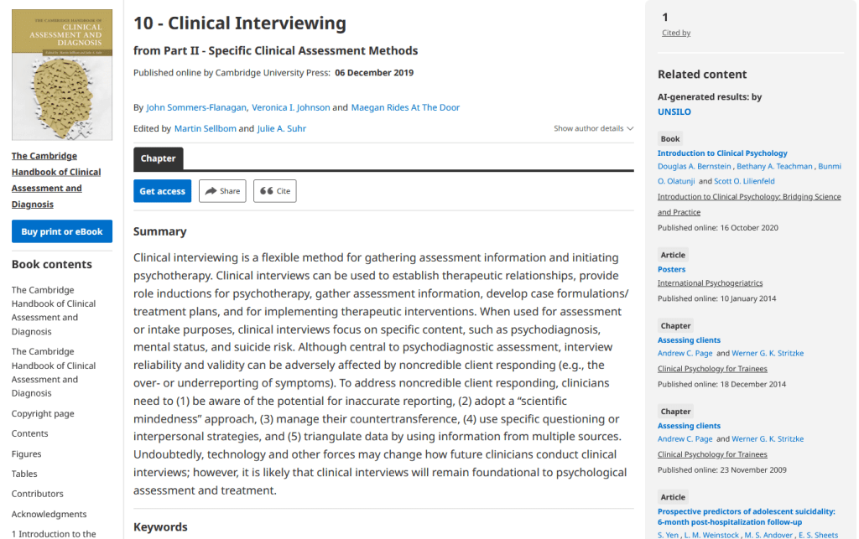The image size is (859, 539).
Task: Open Figures in book contents
Action: pos(26,453)
